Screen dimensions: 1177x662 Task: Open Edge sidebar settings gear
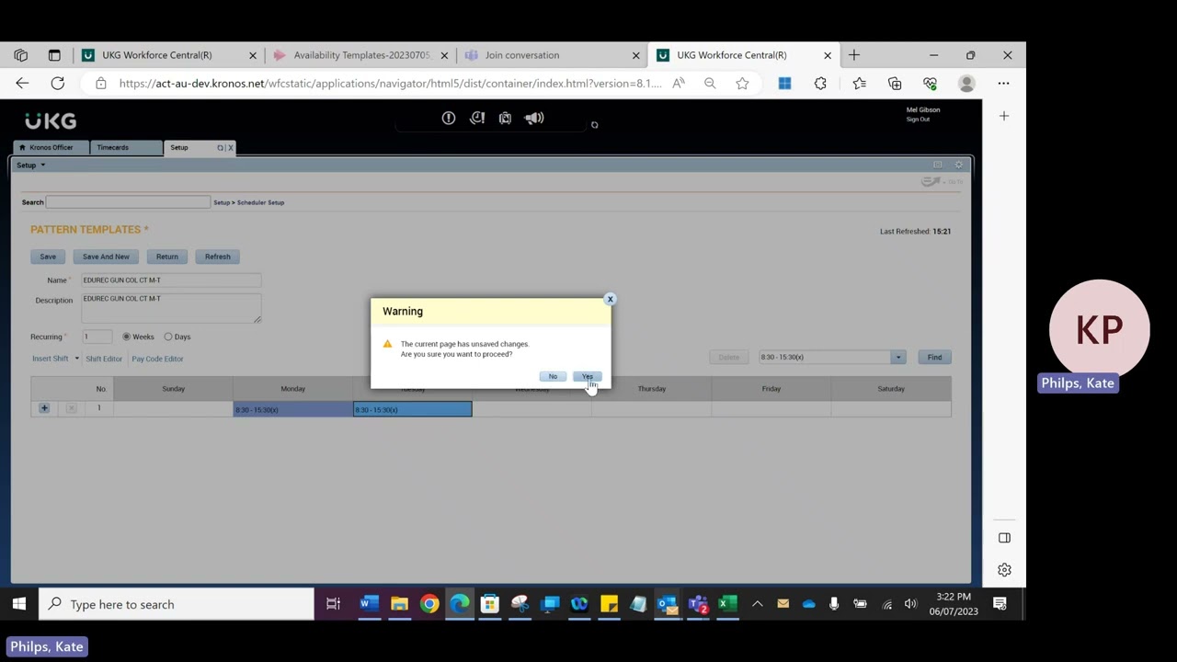click(1004, 570)
